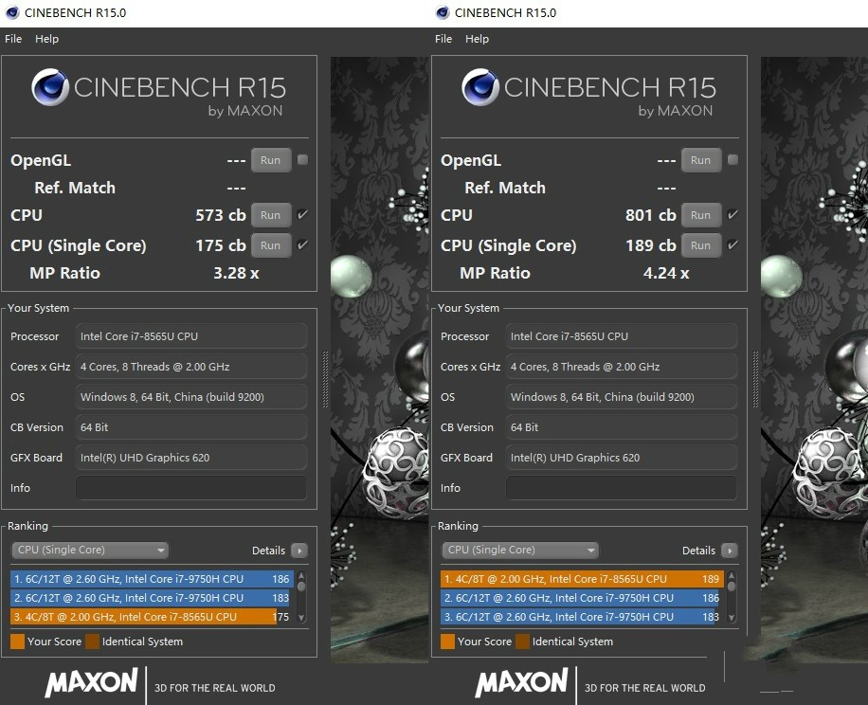Click the empty Info field, left window
The image size is (868, 705).
click(x=191, y=487)
